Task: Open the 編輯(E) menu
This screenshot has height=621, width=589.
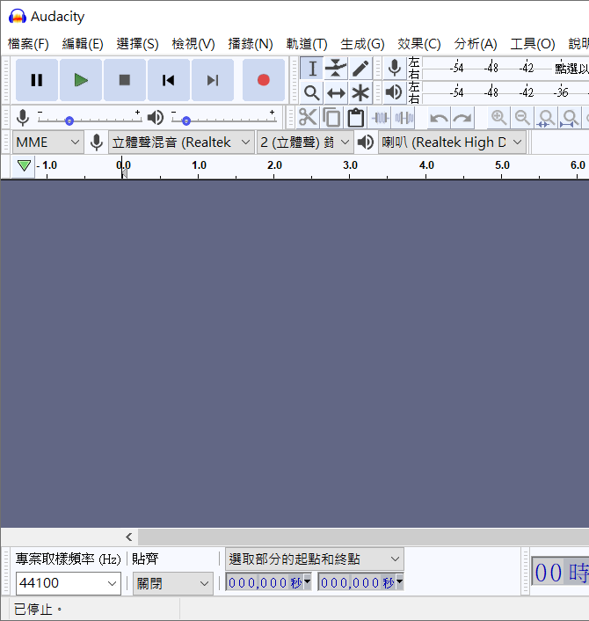Action: coord(83,44)
